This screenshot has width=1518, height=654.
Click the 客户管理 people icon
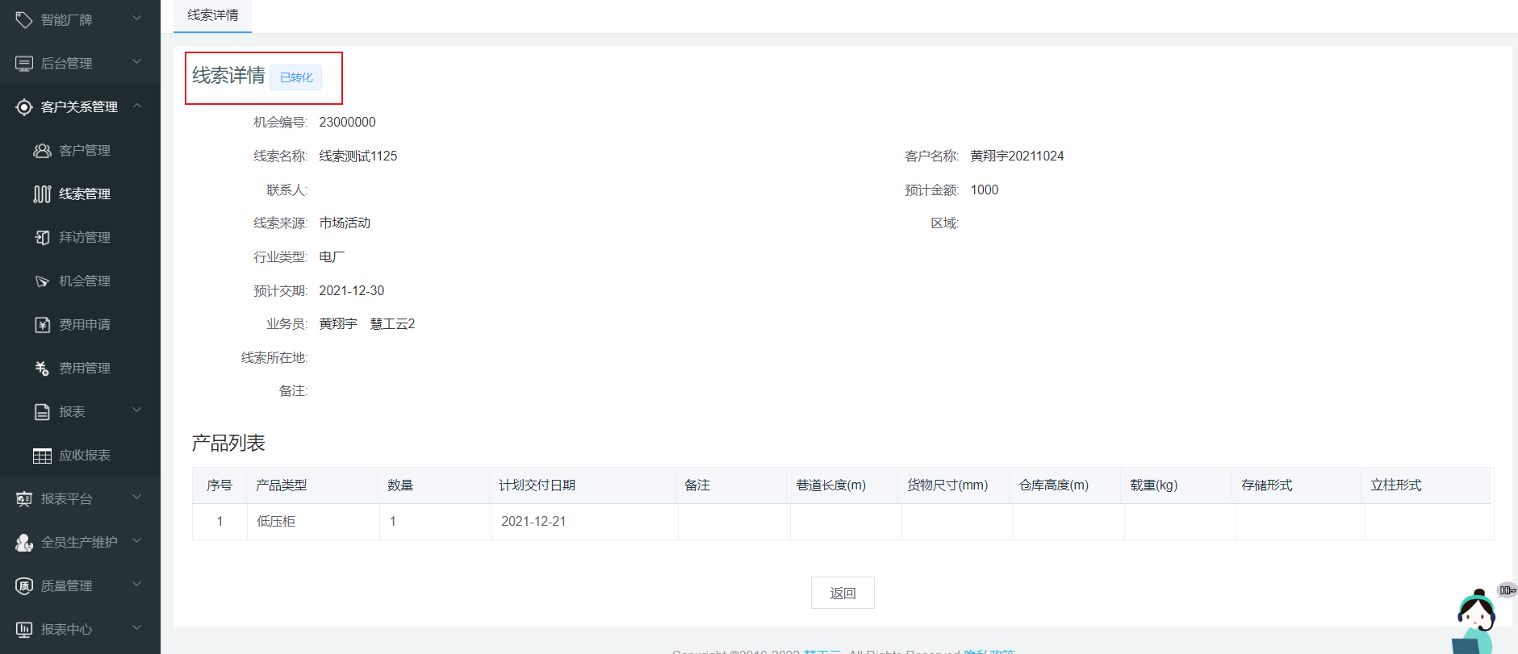[42, 151]
